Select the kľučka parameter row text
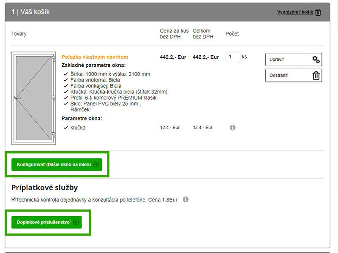338x253 pixels. click(x=78, y=128)
